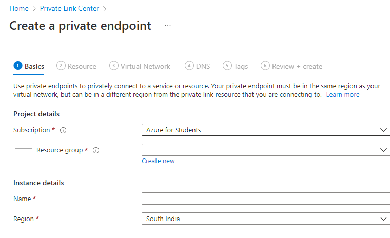Navigate to Home in the breadcrumb
Screen dimensions: 390x238
(19, 9)
